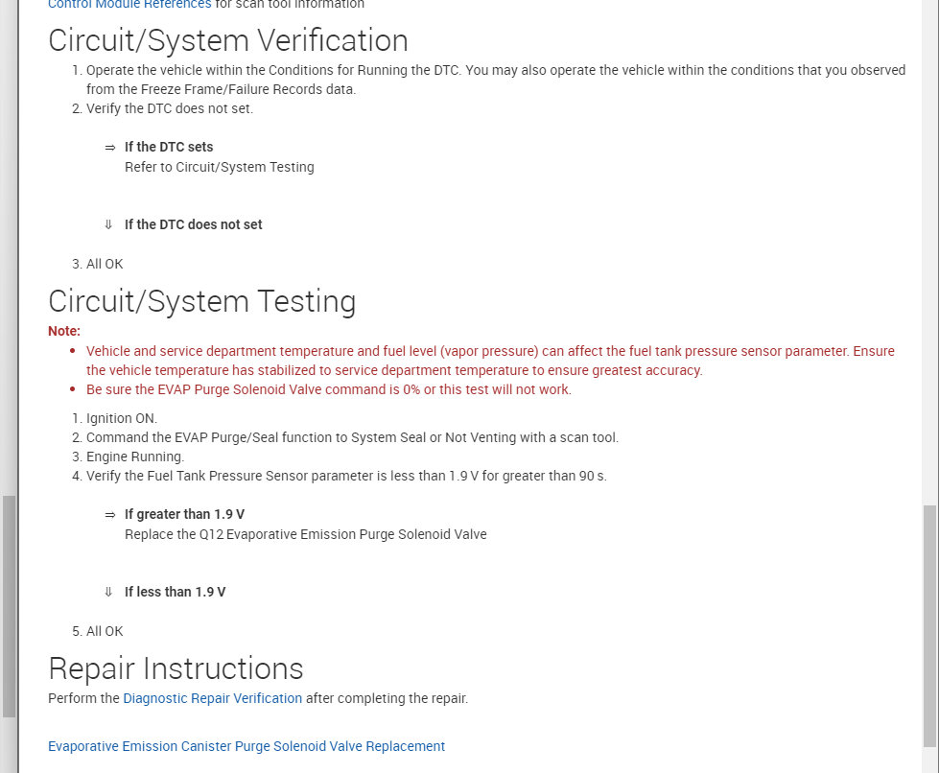Click the Repair Instructions heading
939x773 pixels.
click(176, 668)
